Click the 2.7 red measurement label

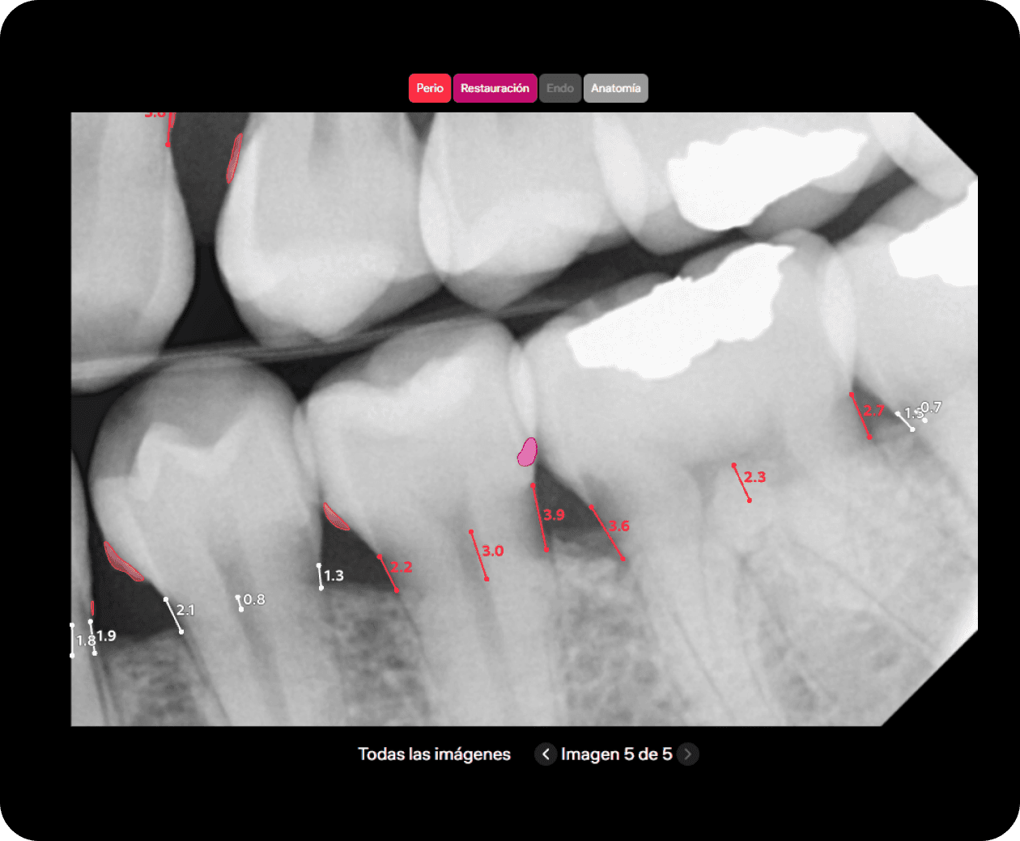click(x=873, y=411)
